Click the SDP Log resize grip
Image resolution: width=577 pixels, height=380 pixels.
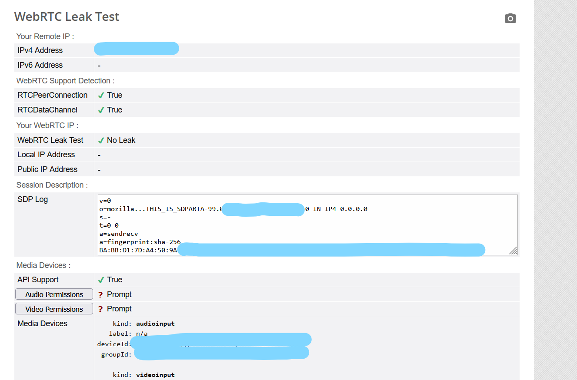point(513,251)
